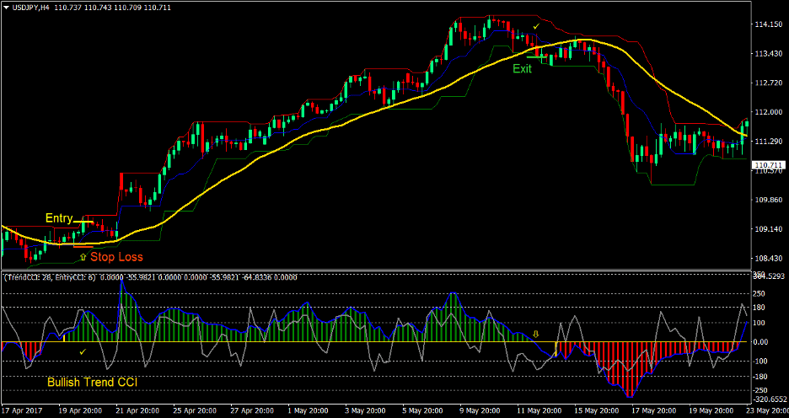Open the chart menu triangle beside USDJPY,H4
Screen dimensions: 789x418
(x=6, y=6)
